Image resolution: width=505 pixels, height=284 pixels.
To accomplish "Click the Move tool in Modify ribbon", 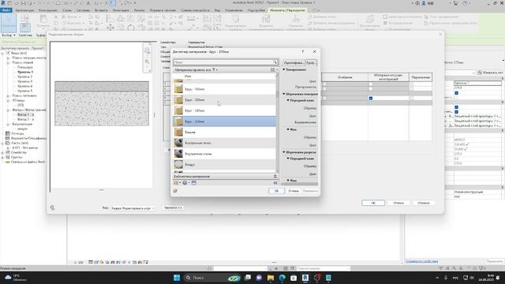I will click(x=110, y=28).
